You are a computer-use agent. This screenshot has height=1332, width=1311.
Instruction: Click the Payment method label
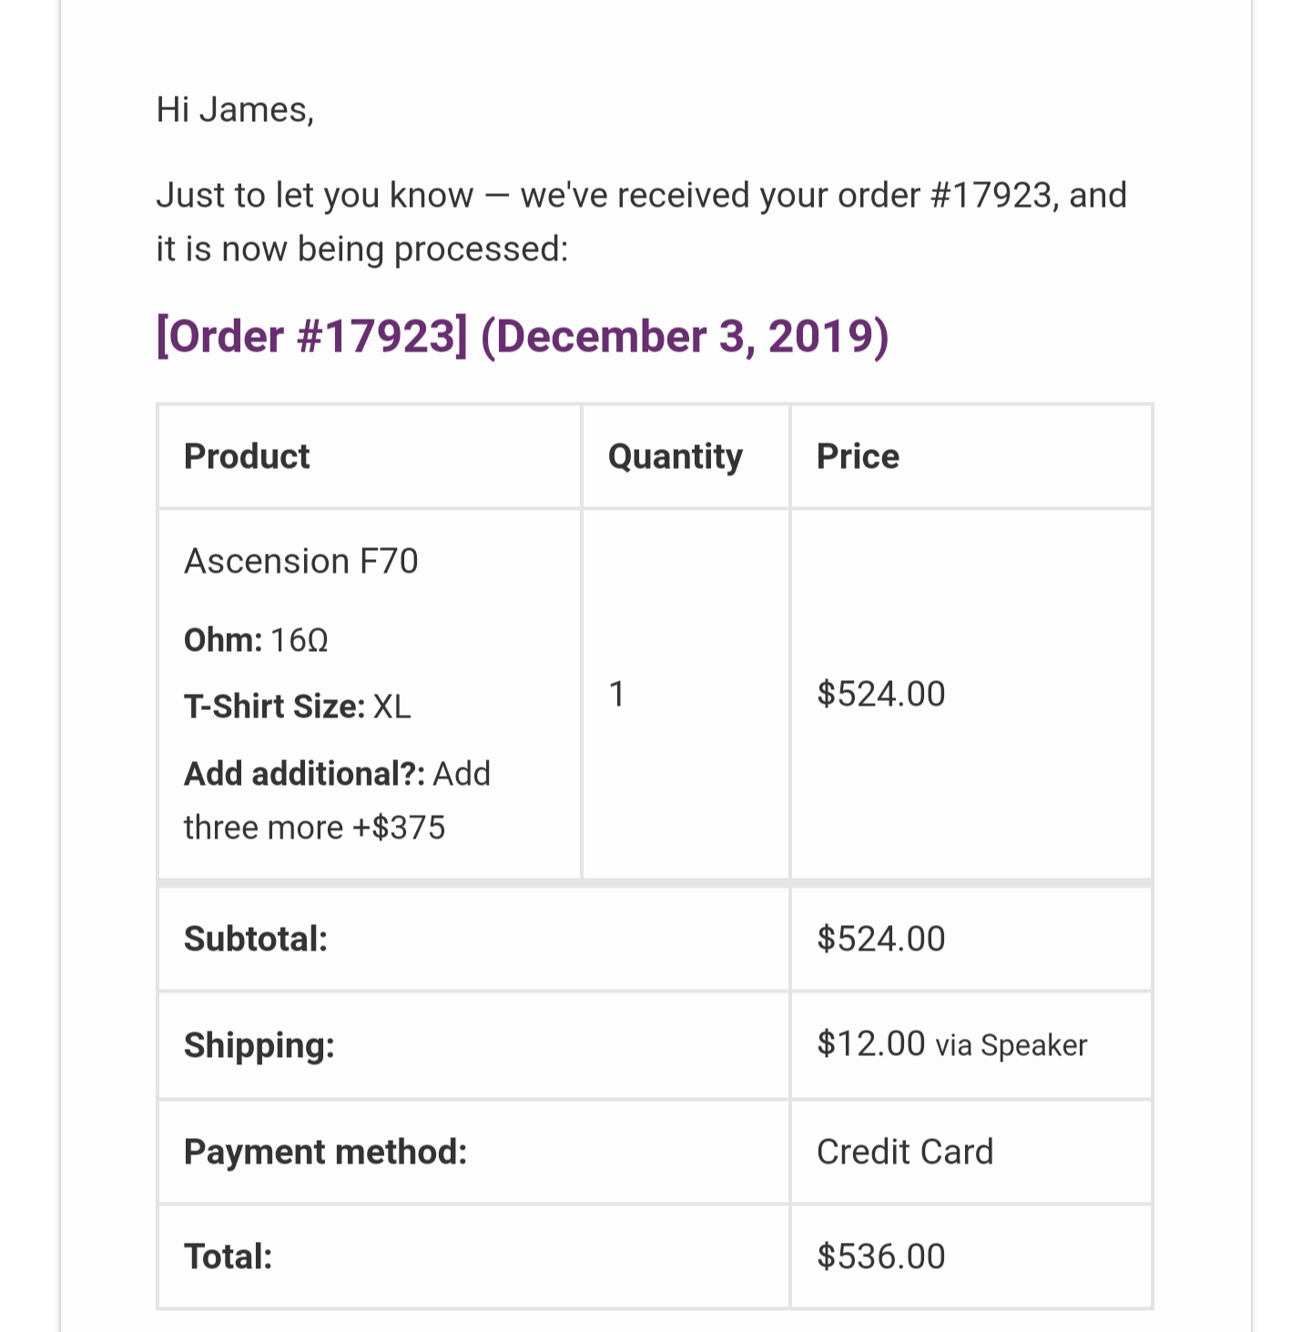[325, 1152]
